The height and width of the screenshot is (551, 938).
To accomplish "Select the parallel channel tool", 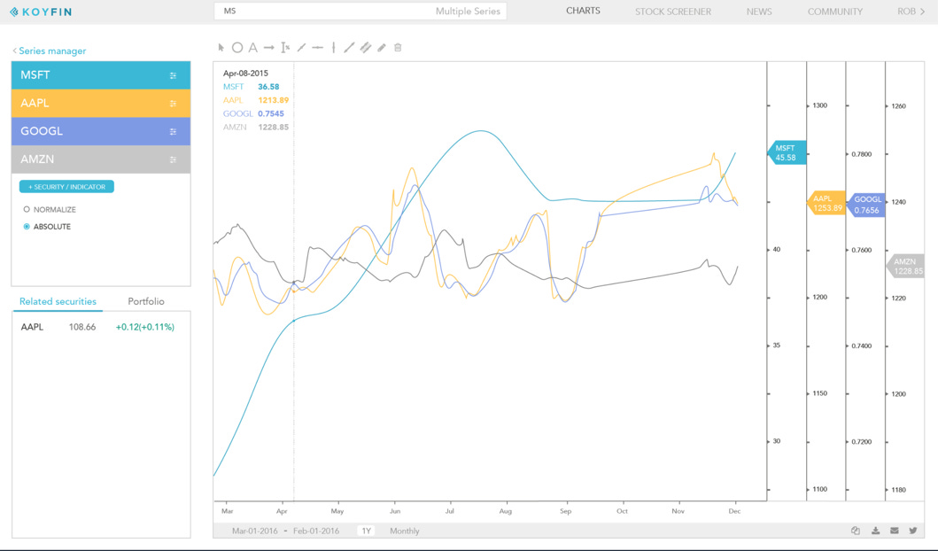I will pyautogui.click(x=366, y=47).
